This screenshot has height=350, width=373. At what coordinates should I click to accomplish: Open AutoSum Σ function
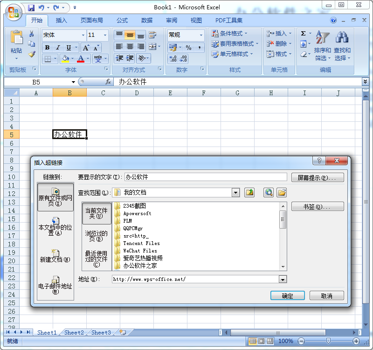(x=303, y=33)
